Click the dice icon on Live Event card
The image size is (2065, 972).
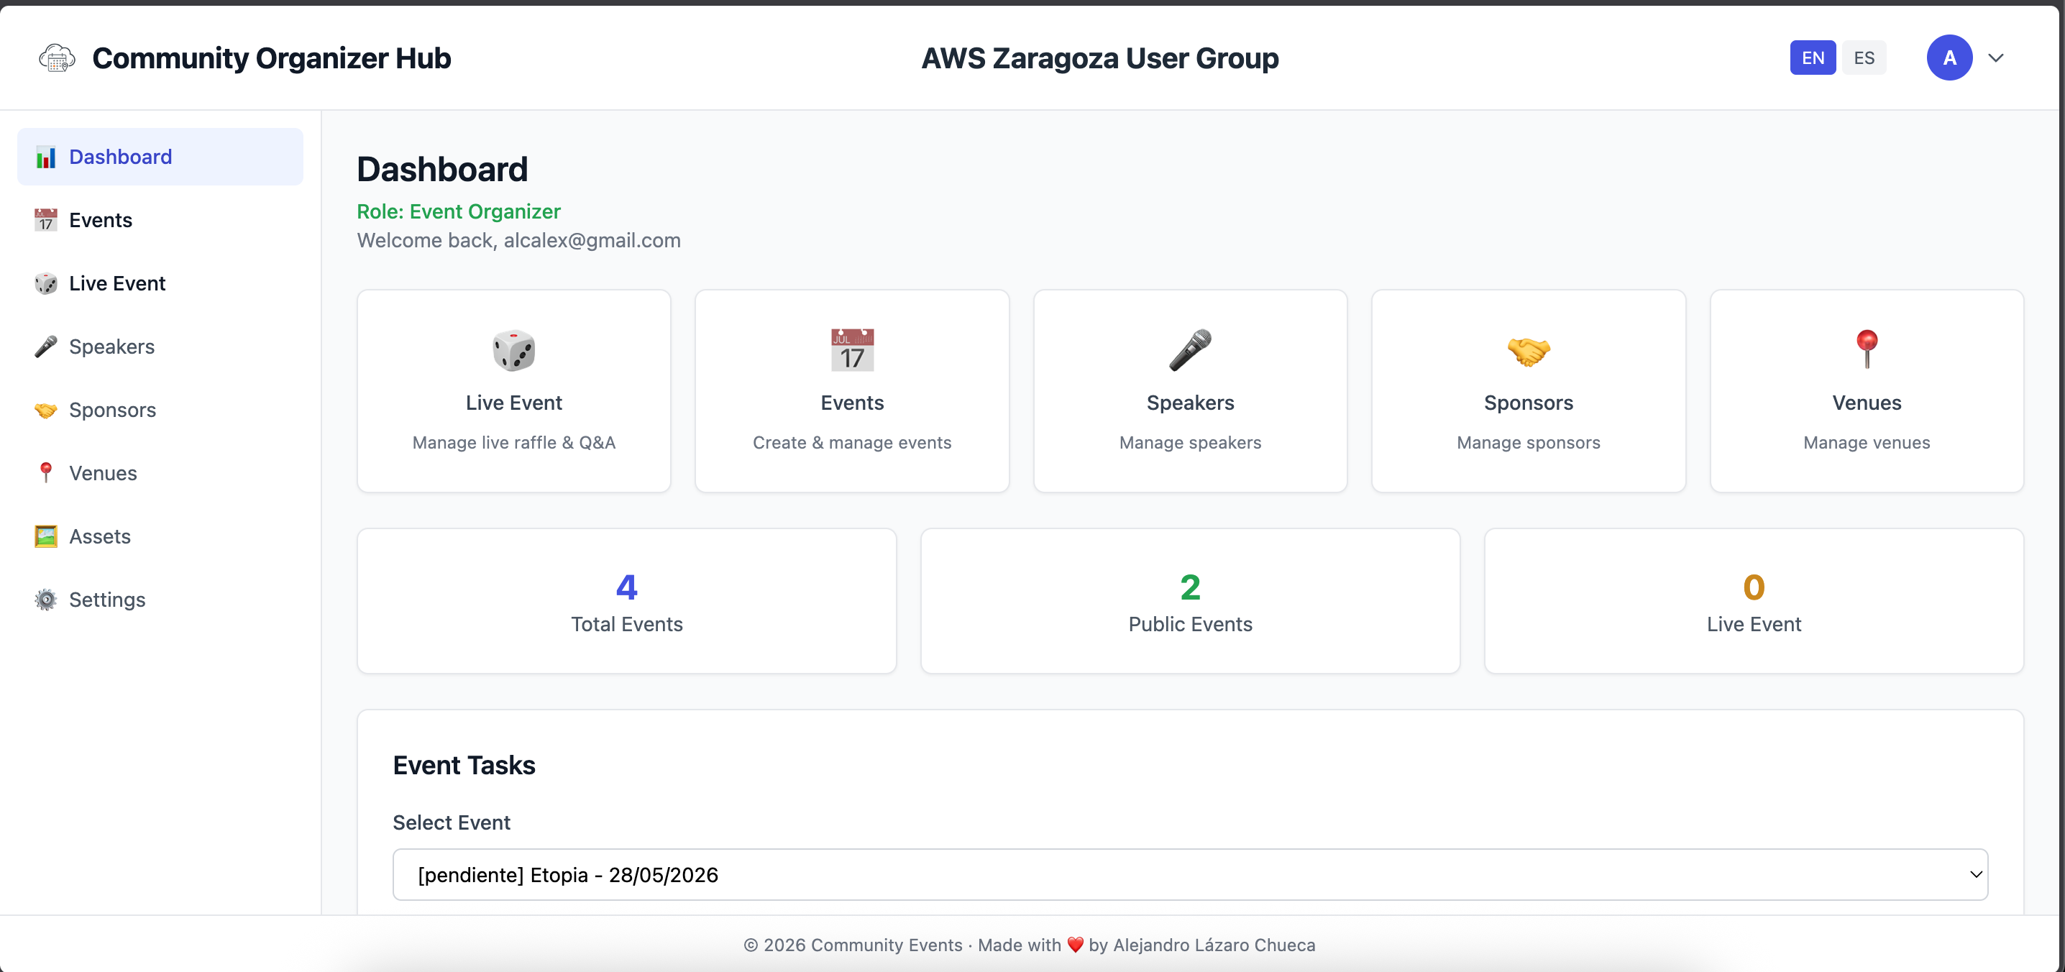coord(514,351)
